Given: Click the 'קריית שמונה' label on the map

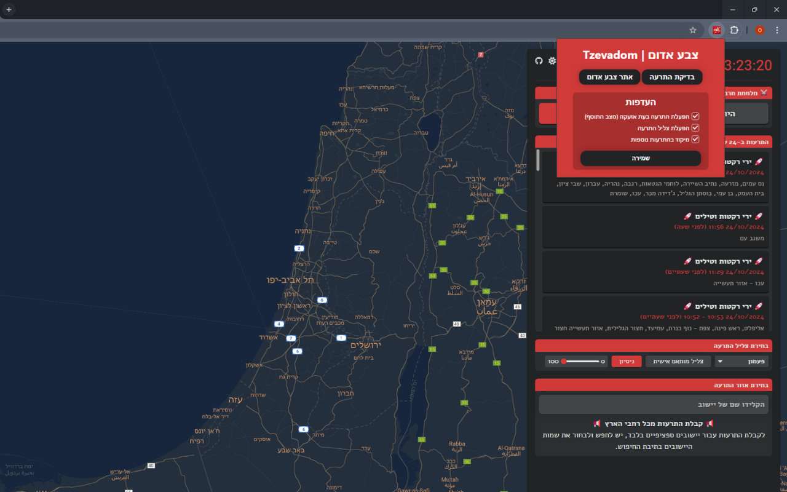Looking at the screenshot, I should click(x=429, y=47).
